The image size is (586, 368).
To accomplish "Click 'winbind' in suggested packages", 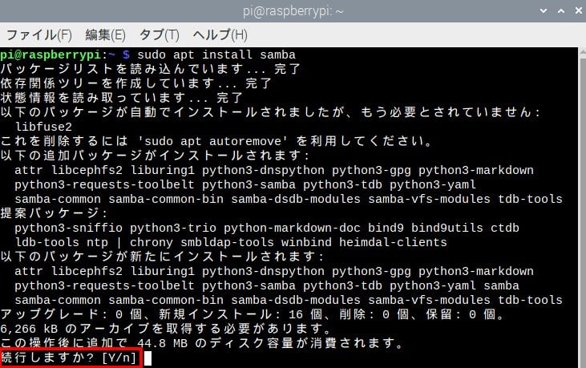I will tap(306, 242).
